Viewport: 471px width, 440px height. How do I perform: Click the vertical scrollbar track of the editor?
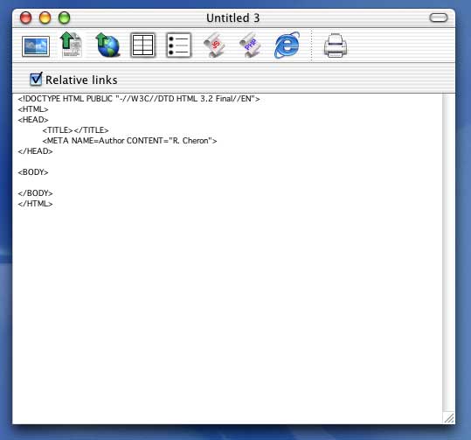448,252
